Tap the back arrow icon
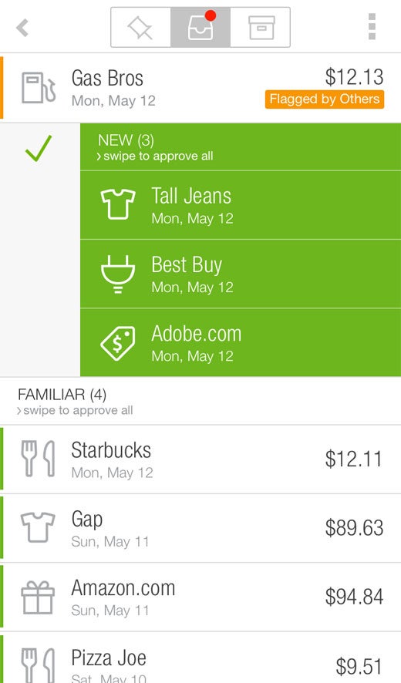401x683 pixels. (x=22, y=28)
